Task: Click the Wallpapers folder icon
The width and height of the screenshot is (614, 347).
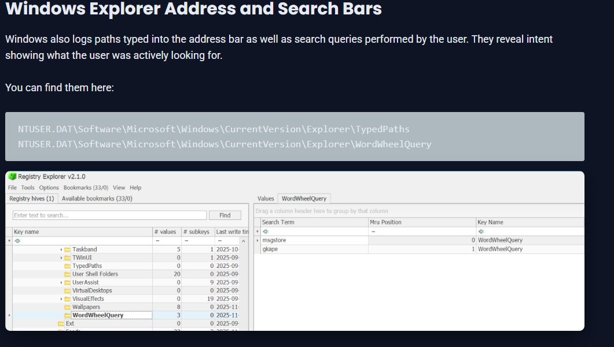Action: [67, 307]
